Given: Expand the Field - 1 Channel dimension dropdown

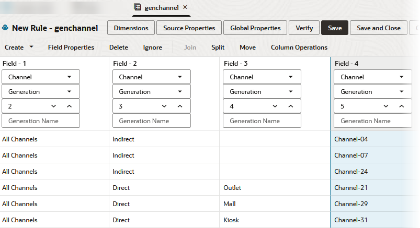Looking at the screenshot, I should (x=70, y=77).
